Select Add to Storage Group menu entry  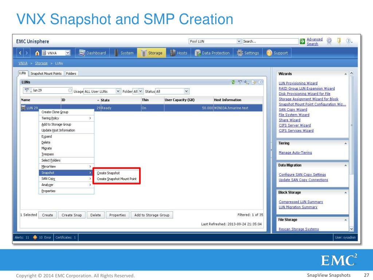point(66,124)
